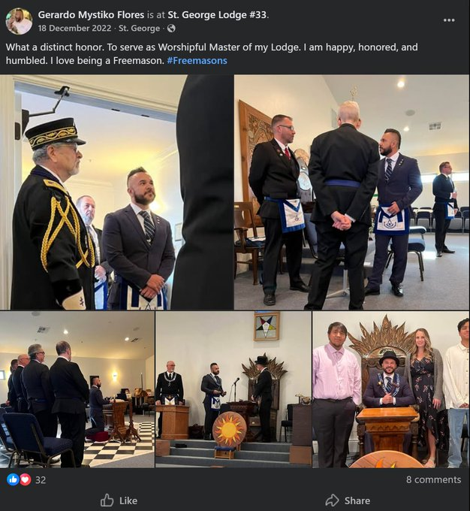
Task: Click the red heart reaction icon
Action: click(26, 479)
